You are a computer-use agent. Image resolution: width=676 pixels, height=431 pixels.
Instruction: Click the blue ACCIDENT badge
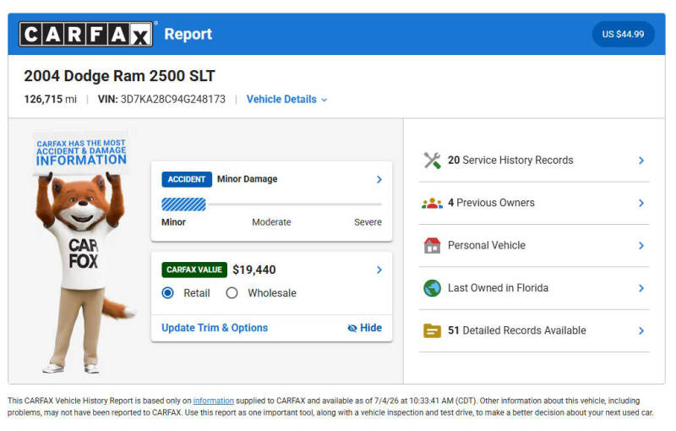(187, 179)
